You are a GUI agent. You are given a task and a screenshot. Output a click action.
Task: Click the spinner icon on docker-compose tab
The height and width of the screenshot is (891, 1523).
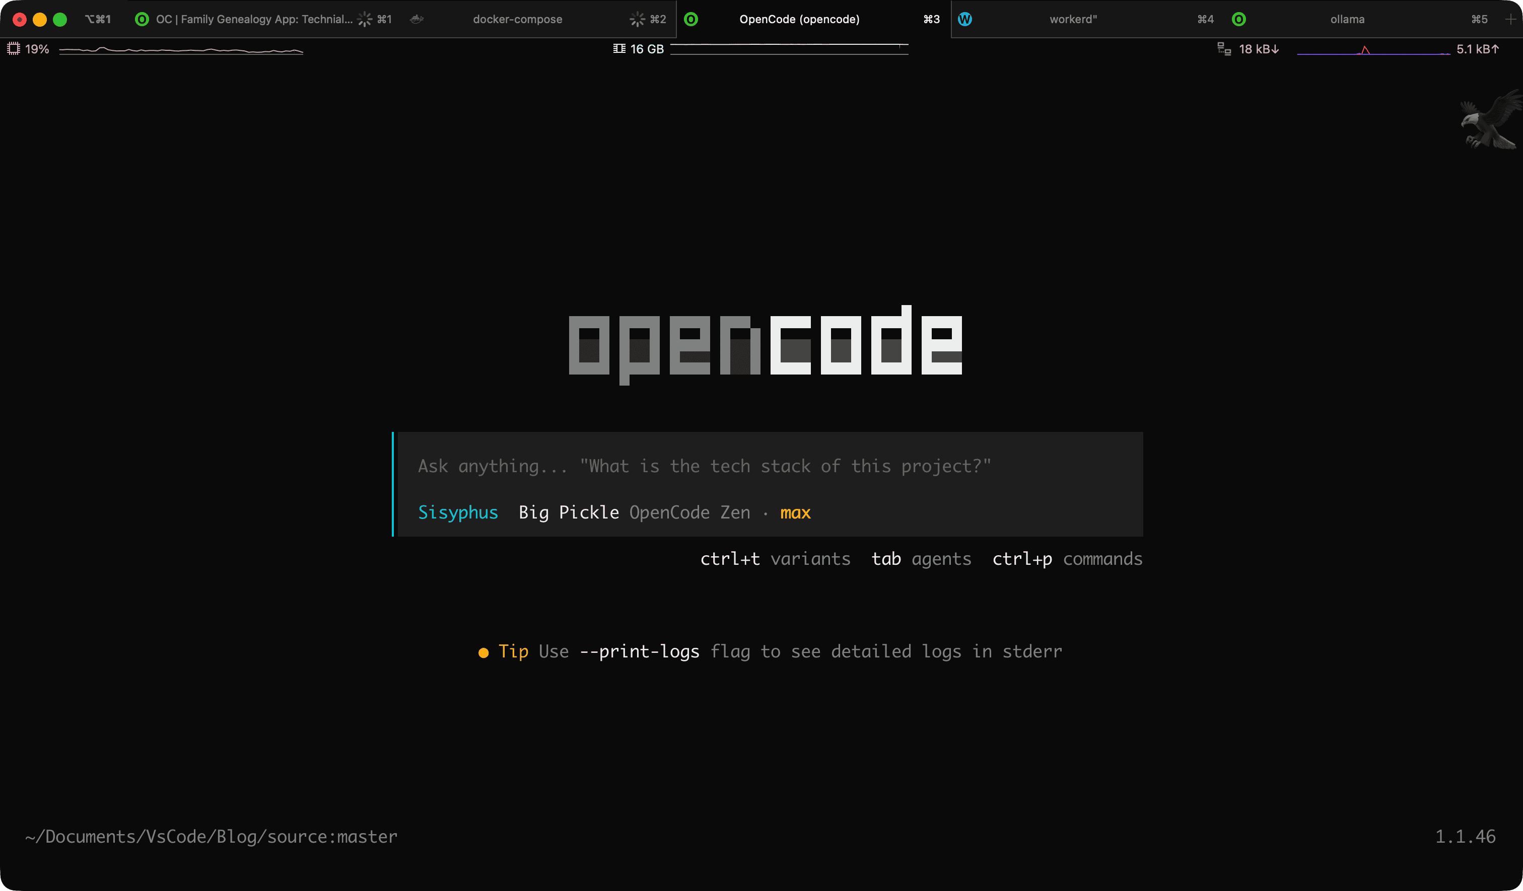click(x=637, y=19)
